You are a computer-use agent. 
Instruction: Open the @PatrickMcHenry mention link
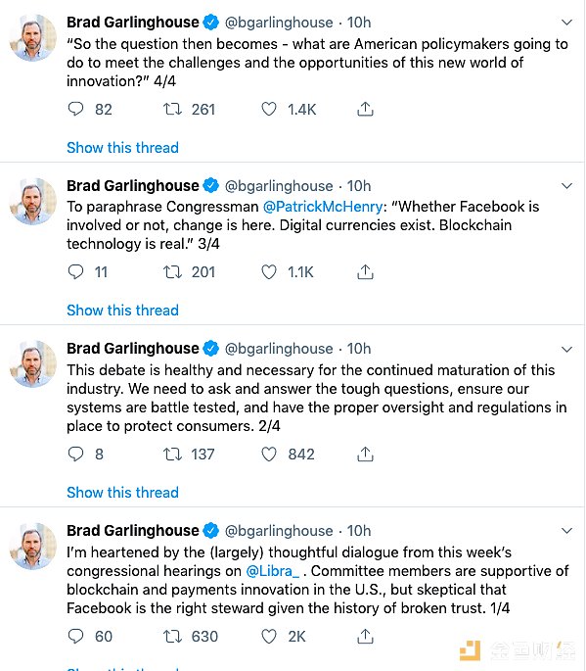click(323, 207)
